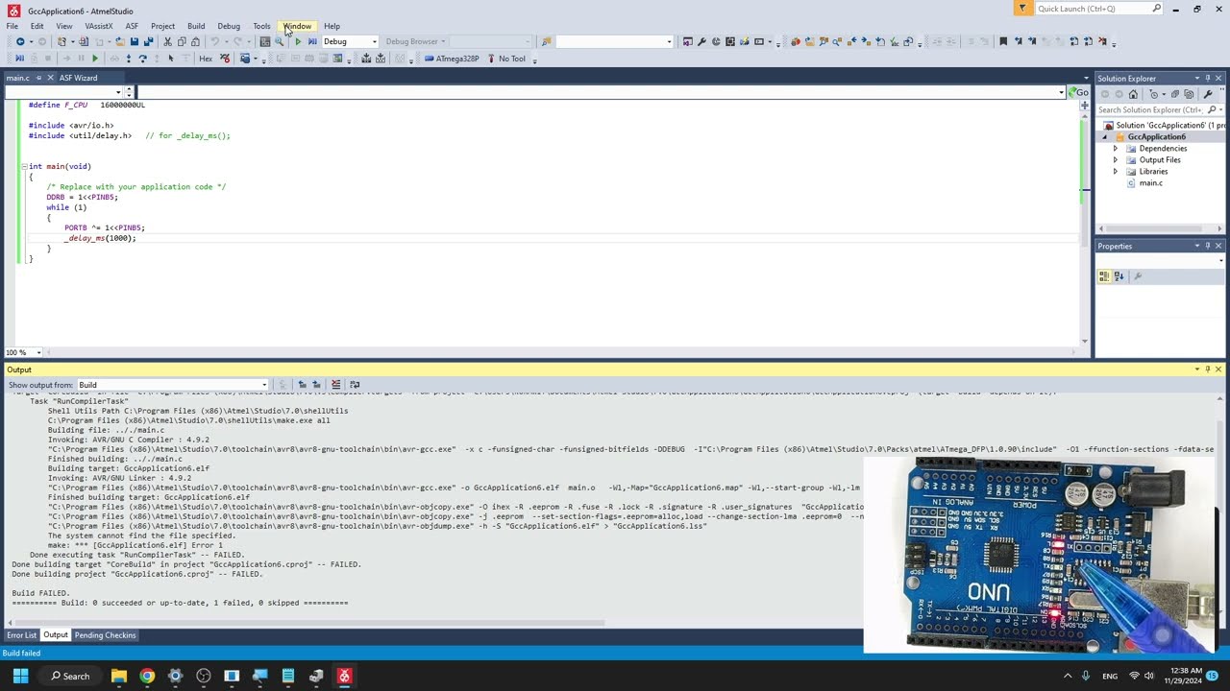
Task: Switch to the Pending Checkins tab
Action: 106,635
